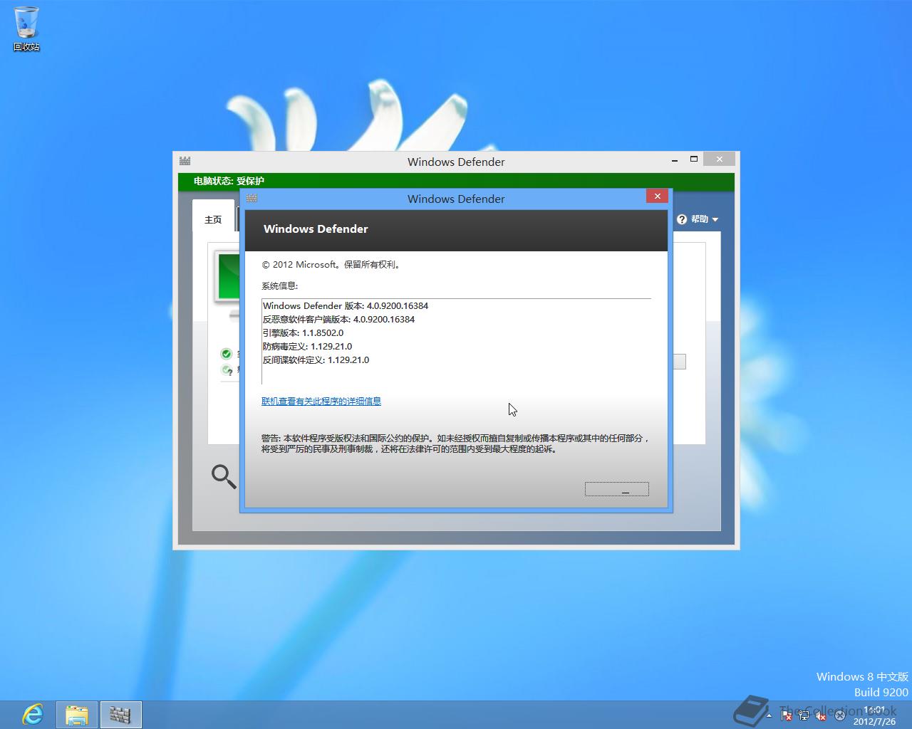Viewport: 912px width, 729px height.
Task: Open Action Center flag tray icon
Action: [786, 715]
